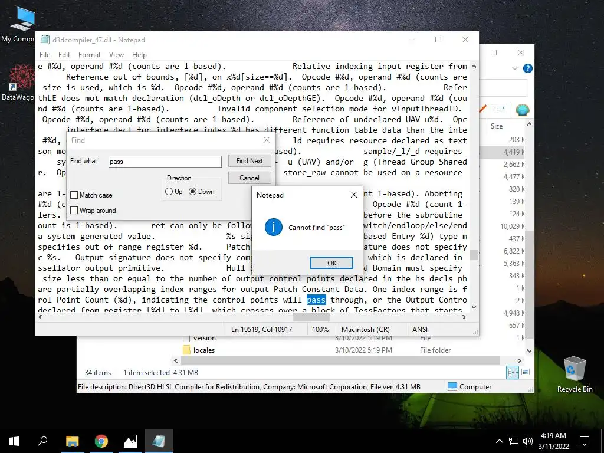Open the Windows Start menu
This screenshot has height=453, width=604.
[x=14, y=441]
